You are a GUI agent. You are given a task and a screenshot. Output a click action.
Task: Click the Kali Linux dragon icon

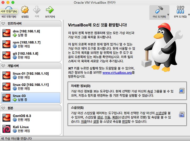pyautogui.click(x=6, y=129)
